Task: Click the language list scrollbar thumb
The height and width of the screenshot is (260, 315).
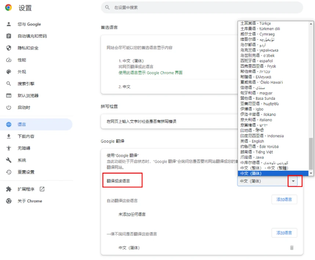Action: (311, 154)
